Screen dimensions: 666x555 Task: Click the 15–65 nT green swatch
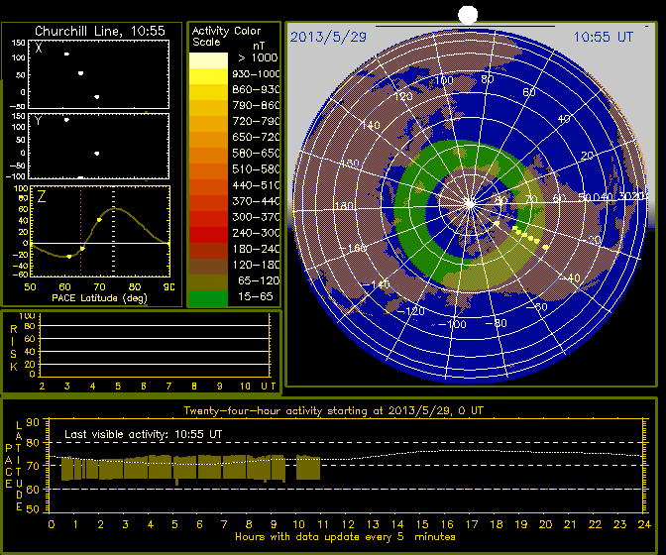point(208,298)
